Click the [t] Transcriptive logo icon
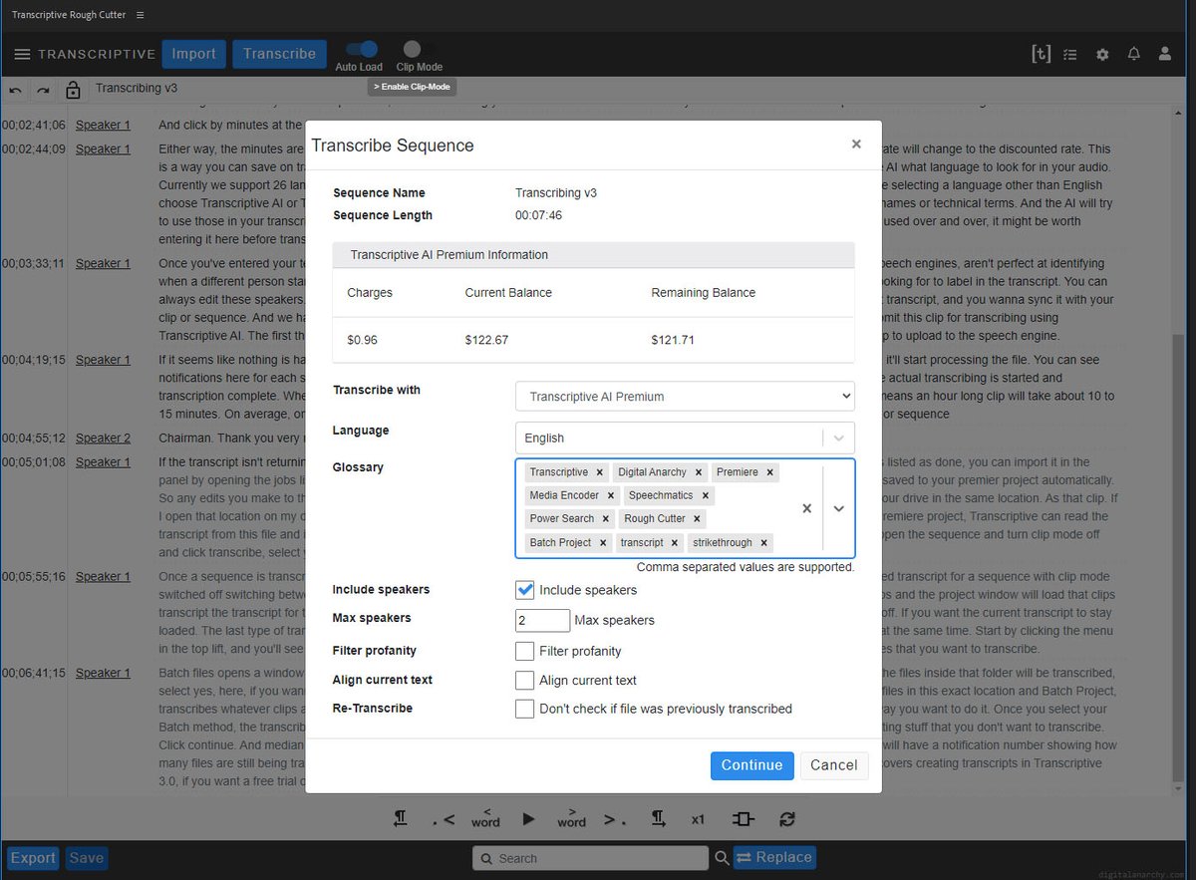 [x=1041, y=54]
